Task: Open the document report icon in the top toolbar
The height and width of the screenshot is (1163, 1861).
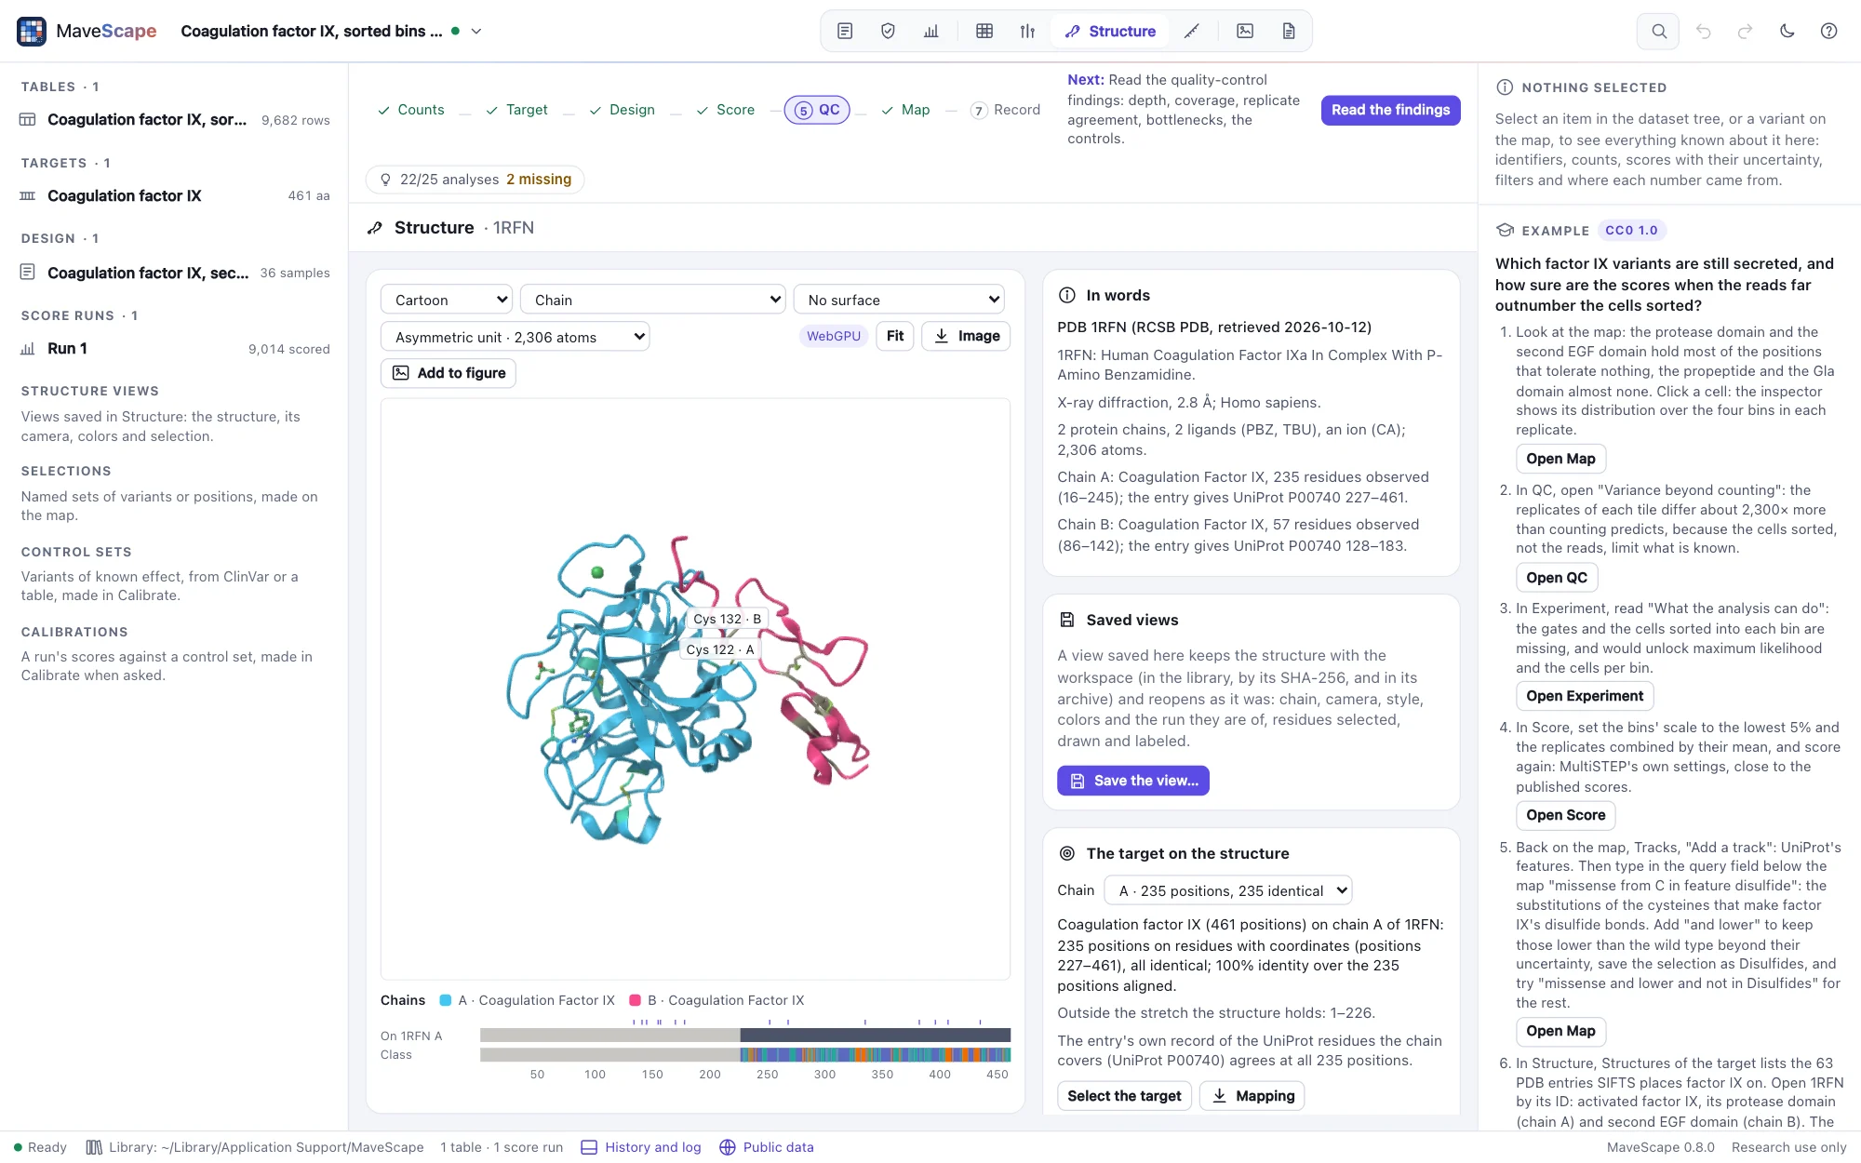Action: click(1289, 32)
